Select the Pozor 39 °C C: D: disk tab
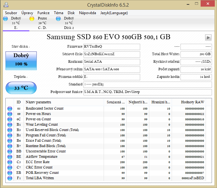 pos(42,23)
